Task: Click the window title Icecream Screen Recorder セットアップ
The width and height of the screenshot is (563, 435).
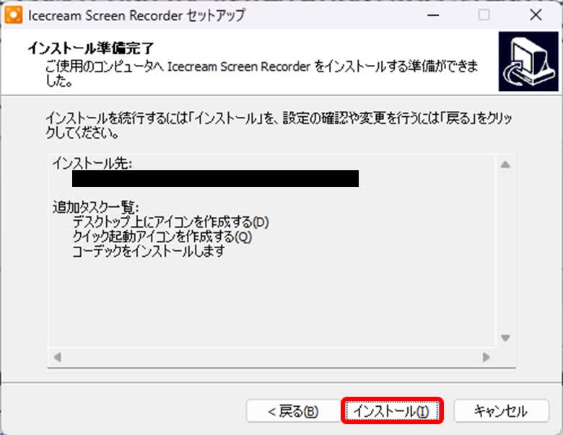Action: coord(136,15)
